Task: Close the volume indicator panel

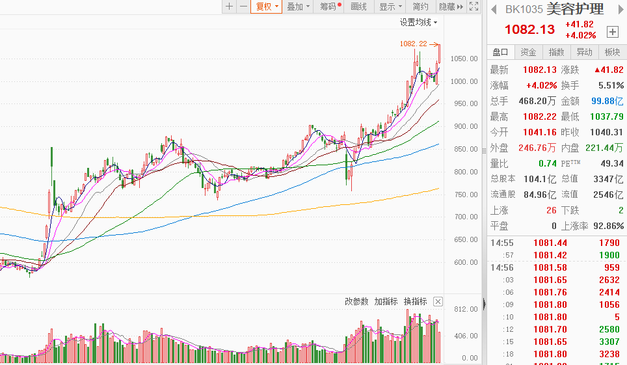Action: (x=438, y=301)
